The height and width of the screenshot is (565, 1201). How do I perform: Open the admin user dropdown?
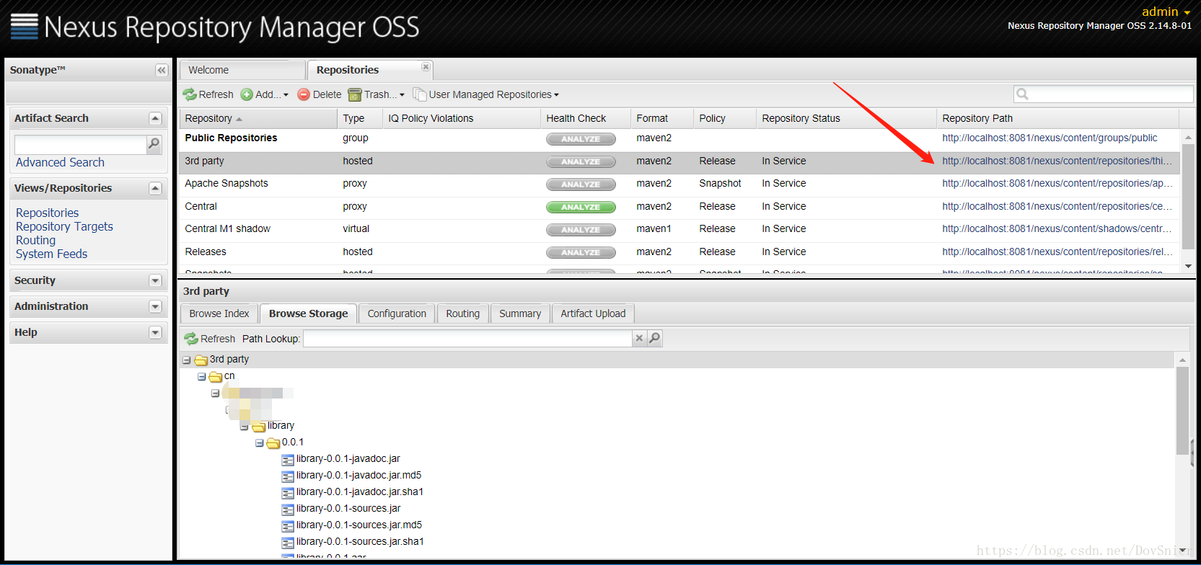click(x=1166, y=12)
